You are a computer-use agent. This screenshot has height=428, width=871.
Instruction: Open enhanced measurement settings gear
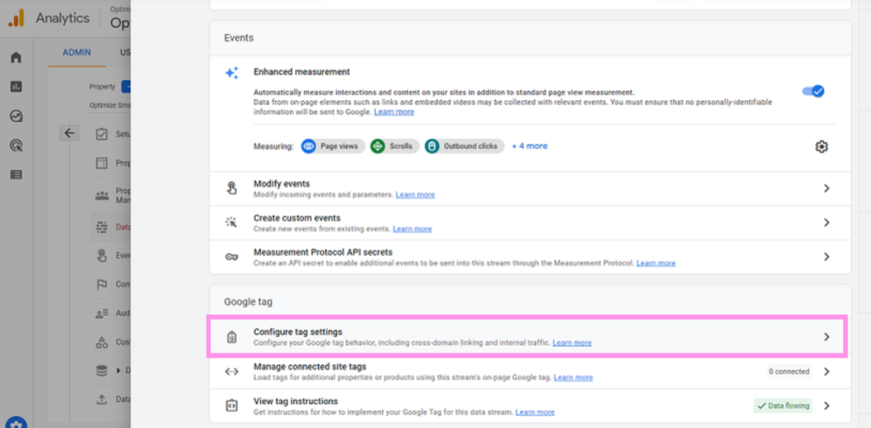821,147
